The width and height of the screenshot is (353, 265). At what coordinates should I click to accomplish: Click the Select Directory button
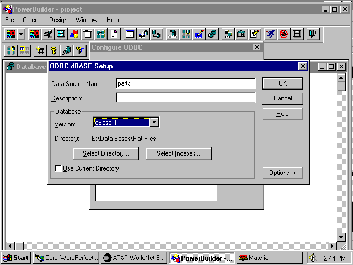(x=106, y=153)
